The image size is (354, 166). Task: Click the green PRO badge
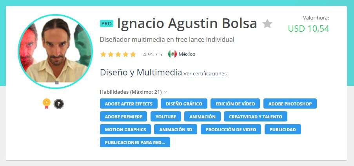coord(106,23)
